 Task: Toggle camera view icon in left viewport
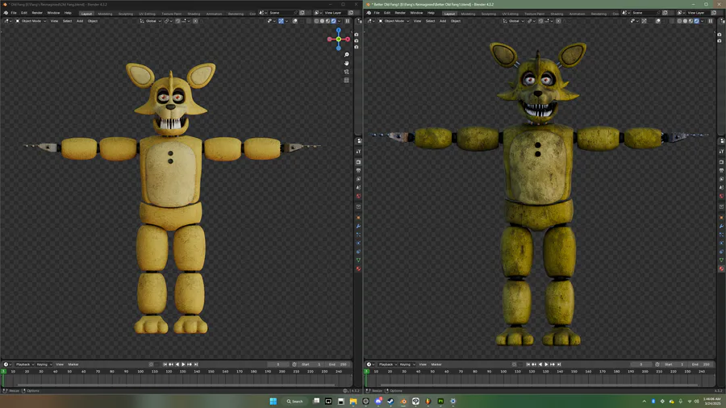click(x=346, y=72)
